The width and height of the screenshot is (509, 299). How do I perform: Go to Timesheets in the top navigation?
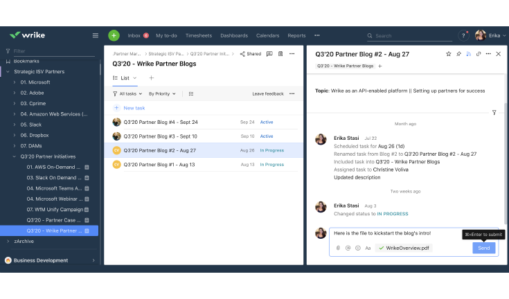pyautogui.click(x=199, y=35)
